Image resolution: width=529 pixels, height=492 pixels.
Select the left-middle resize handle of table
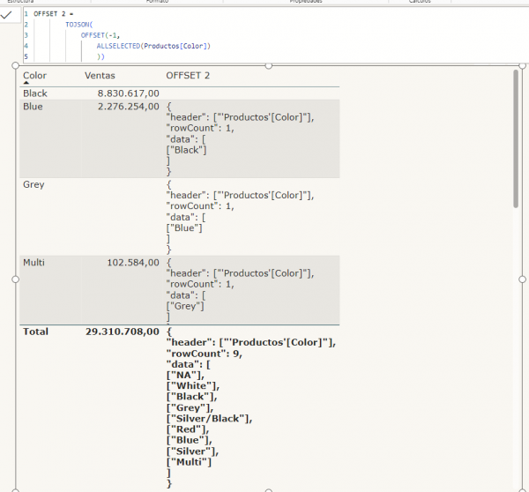[16, 279]
